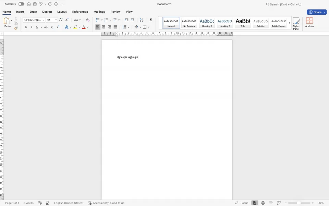Click the Decrease Indent icon

pos(126,20)
